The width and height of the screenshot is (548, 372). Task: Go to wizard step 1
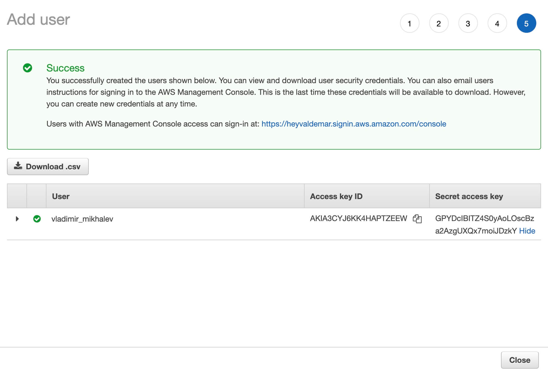pos(409,23)
